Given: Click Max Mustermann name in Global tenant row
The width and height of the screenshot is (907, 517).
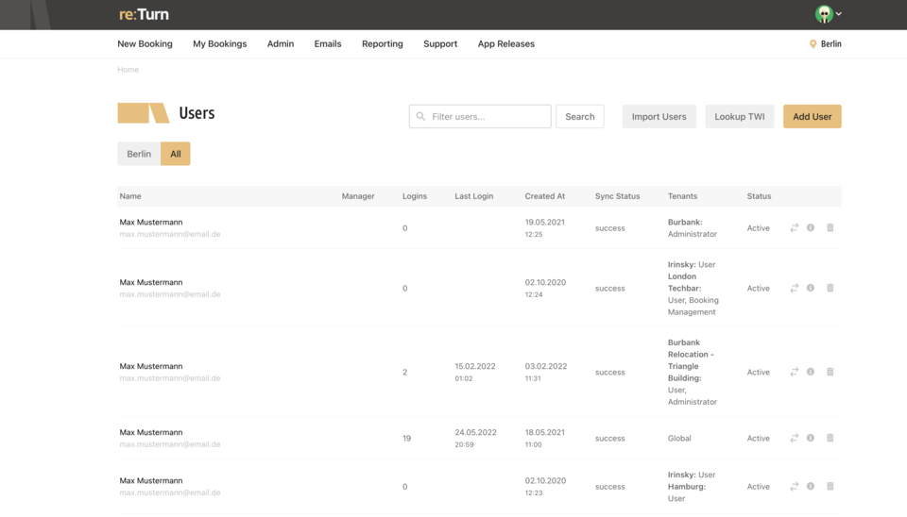Looking at the screenshot, I should tap(151, 432).
